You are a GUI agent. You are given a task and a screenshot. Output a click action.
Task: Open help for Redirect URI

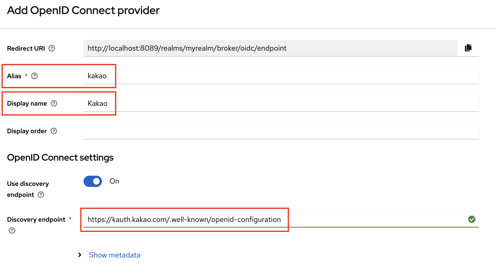click(52, 48)
